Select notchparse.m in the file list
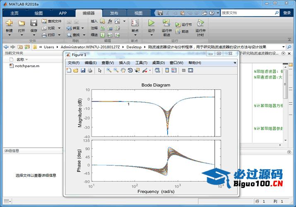Image resolution: width=296 pixels, height=207 pixels. coord(27,66)
